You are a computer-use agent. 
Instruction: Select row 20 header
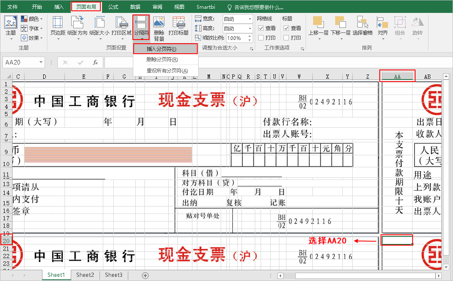6,241
